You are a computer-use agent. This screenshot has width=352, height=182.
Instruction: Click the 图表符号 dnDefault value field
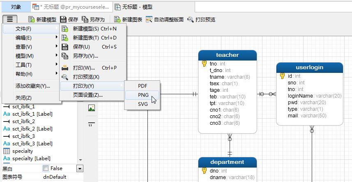(62, 177)
